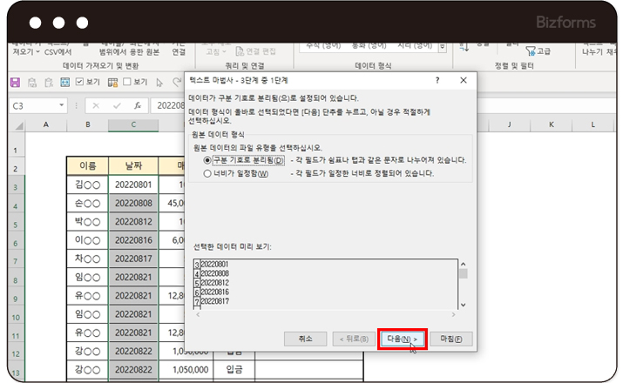Click the Next (다음) button
The width and height of the screenshot is (623, 383).
coord(403,338)
